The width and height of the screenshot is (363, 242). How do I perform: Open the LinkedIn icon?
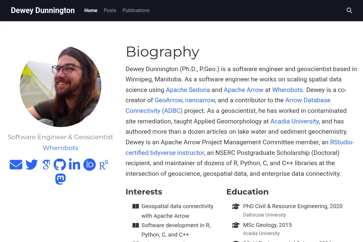pyautogui.click(x=74, y=164)
